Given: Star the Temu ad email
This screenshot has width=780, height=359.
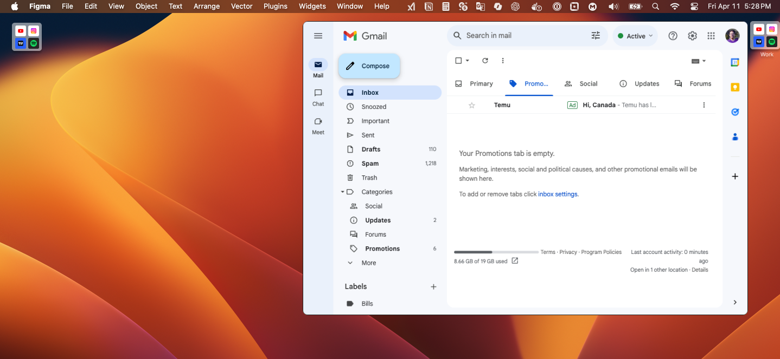Looking at the screenshot, I should pyautogui.click(x=472, y=105).
